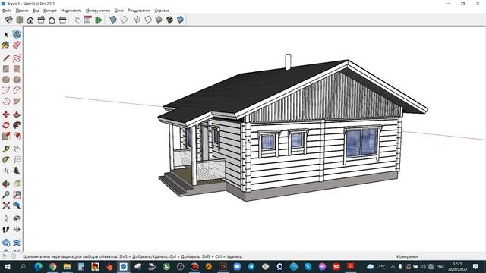Click the red-topped table toolbar icon

coord(88,20)
